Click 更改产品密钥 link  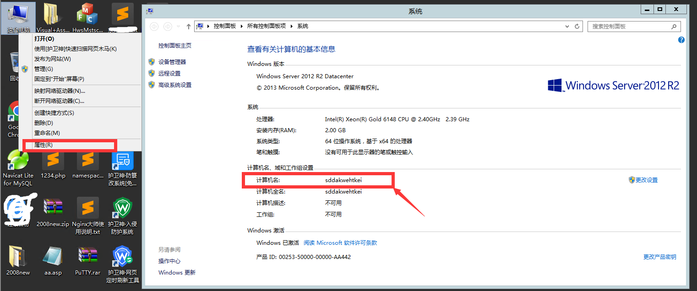tap(659, 257)
